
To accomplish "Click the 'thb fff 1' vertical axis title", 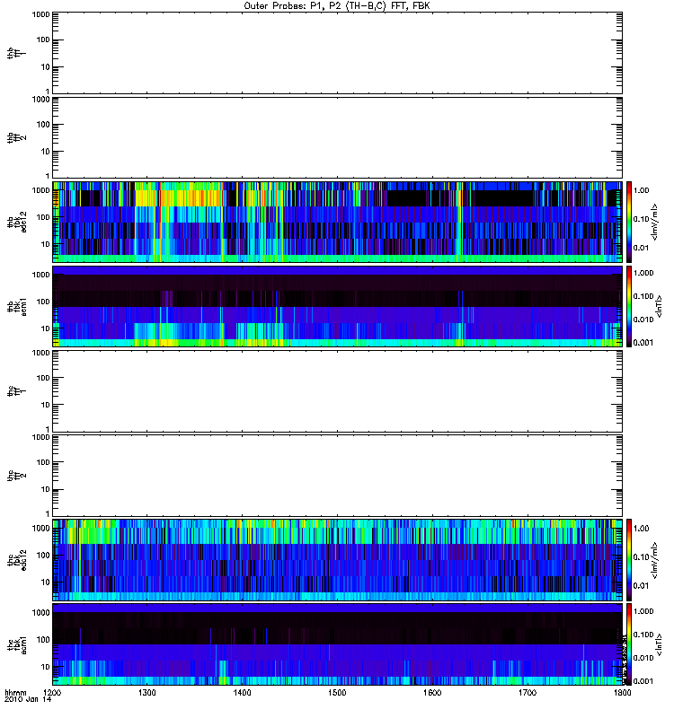I will (x=16, y=53).
